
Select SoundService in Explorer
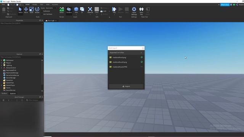pyautogui.click(x=11, y=90)
